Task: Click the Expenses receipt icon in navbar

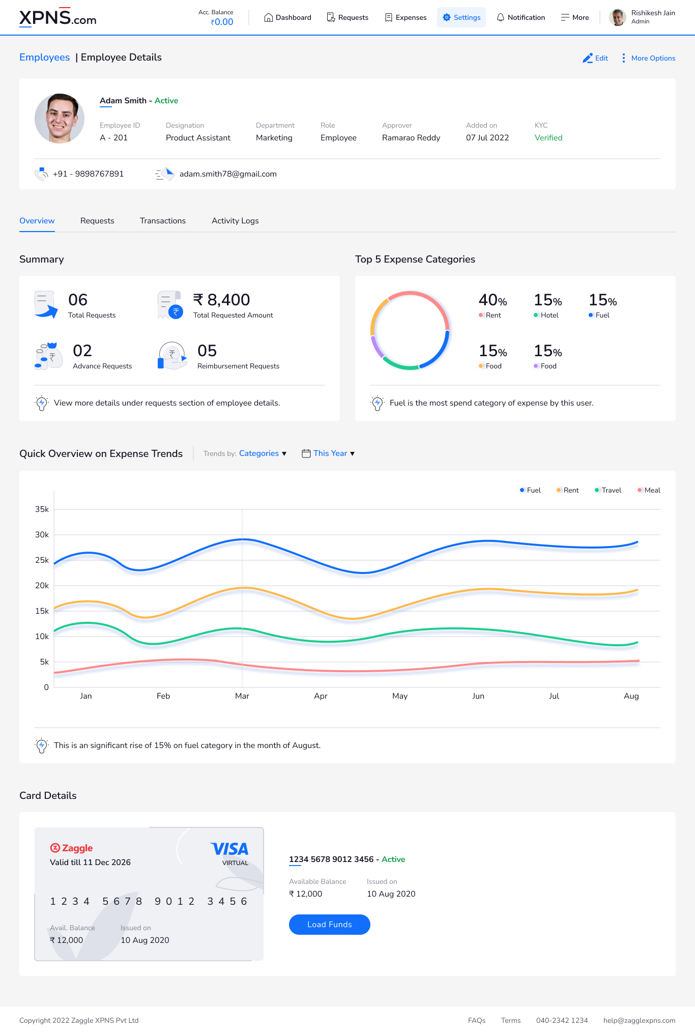Action: pyautogui.click(x=389, y=17)
